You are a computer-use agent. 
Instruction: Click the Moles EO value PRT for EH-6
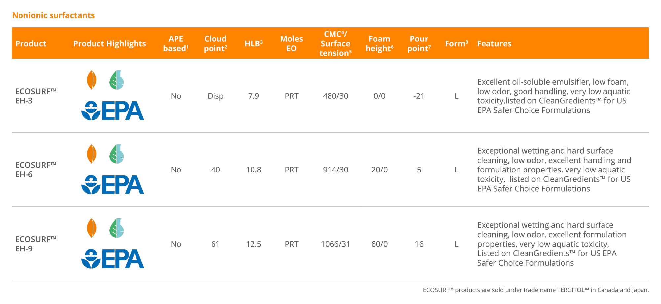tap(292, 170)
